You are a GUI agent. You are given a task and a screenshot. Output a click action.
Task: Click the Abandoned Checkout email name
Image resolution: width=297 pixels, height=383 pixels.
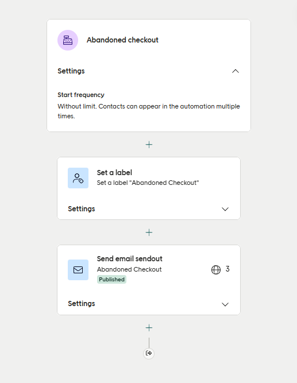click(129, 269)
